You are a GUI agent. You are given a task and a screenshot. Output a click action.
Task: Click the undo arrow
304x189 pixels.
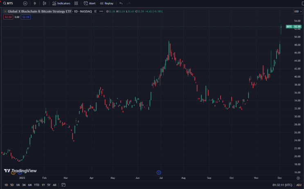pos(121,3)
